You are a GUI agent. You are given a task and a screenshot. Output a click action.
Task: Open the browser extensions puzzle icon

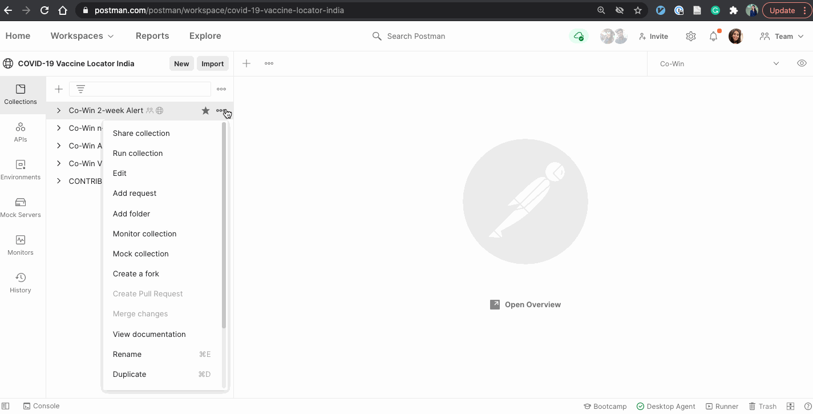point(734,10)
